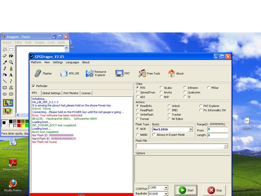This screenshot has width=261, height=196.
Task: Choose the MStar chip option
Action: coord(208,88)
